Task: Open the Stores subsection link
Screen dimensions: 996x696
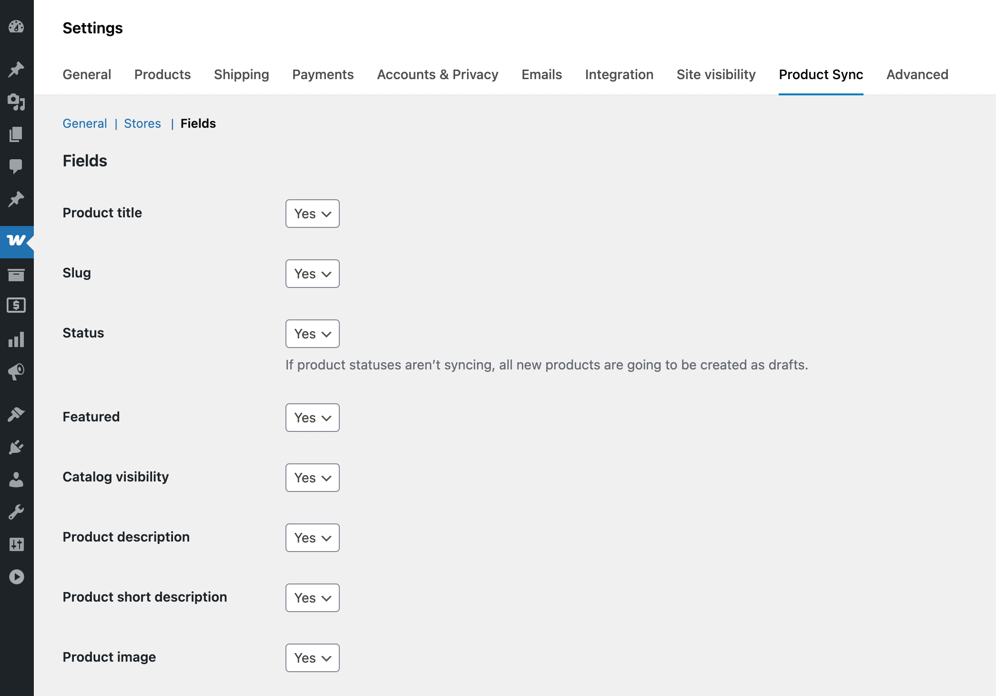Action: coord(142,123)
